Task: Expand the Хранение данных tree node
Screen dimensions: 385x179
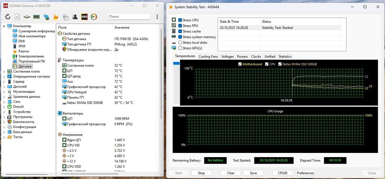Action: (4, 97)
